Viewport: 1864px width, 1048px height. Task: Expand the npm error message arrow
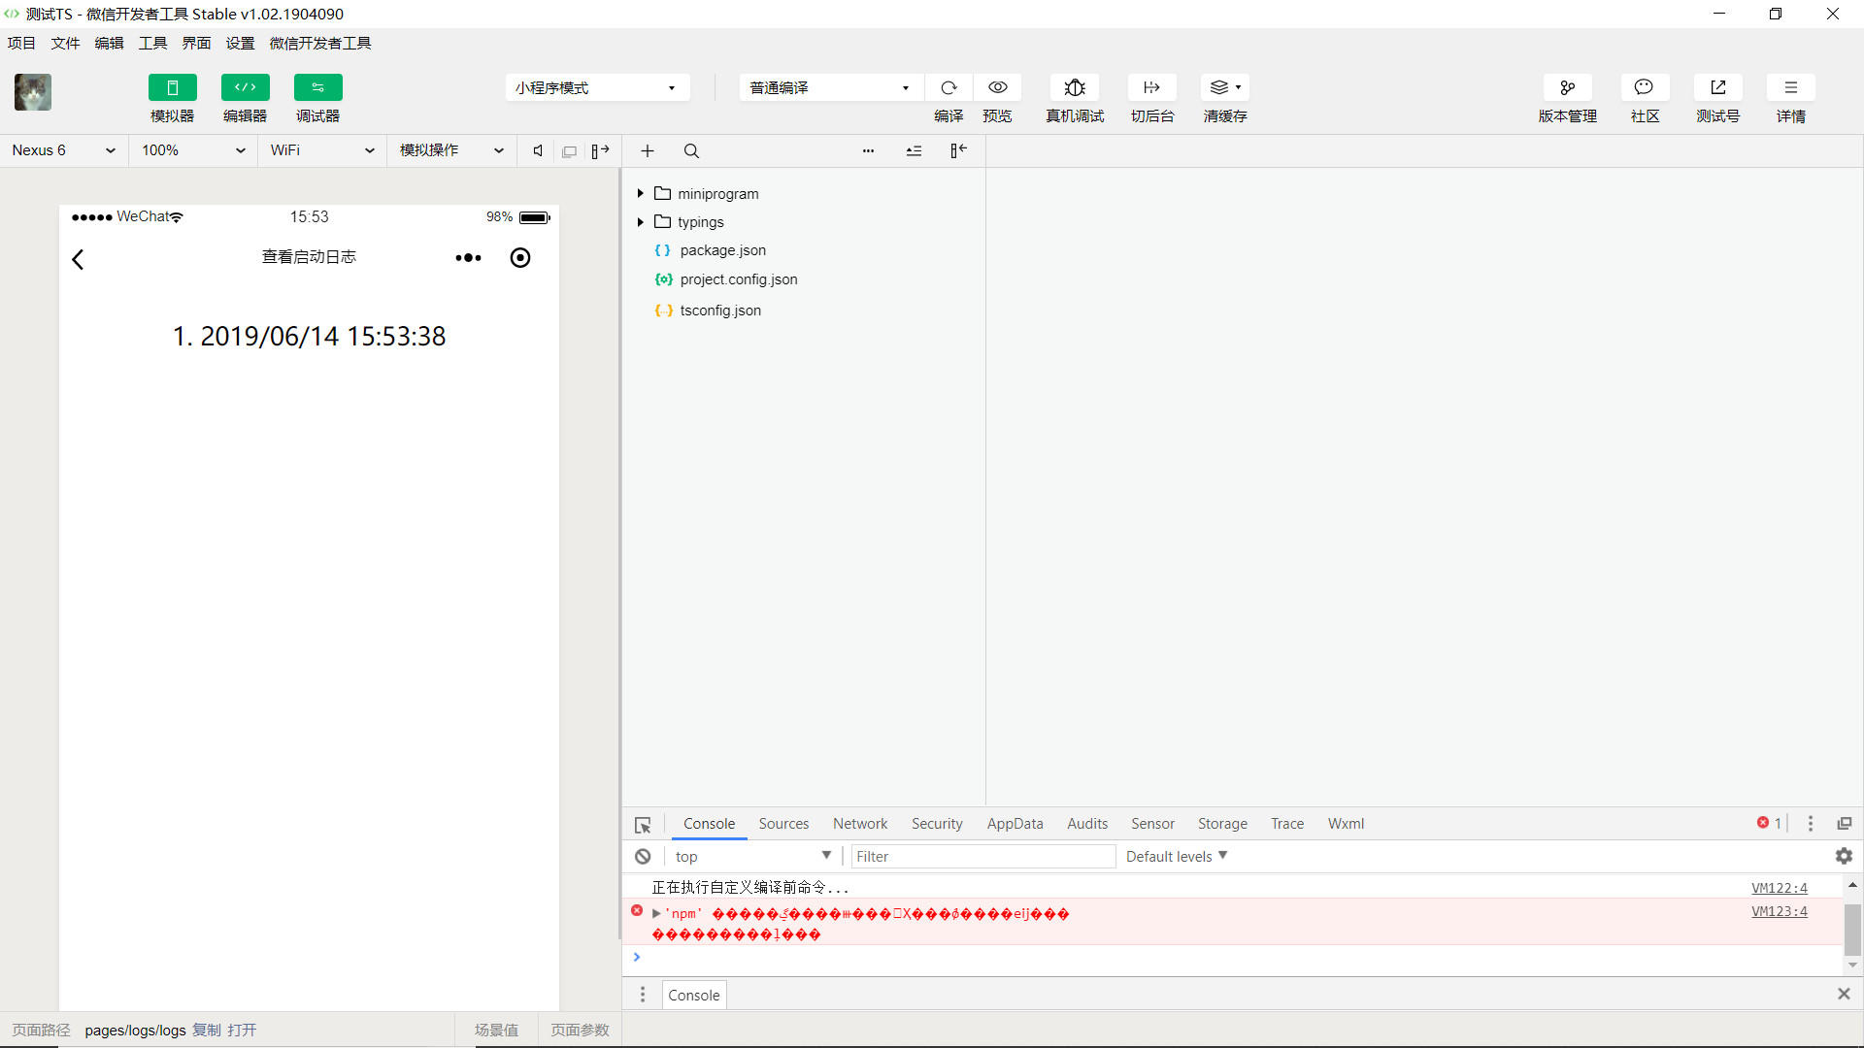pyautogui.click(x=657, y=913)
